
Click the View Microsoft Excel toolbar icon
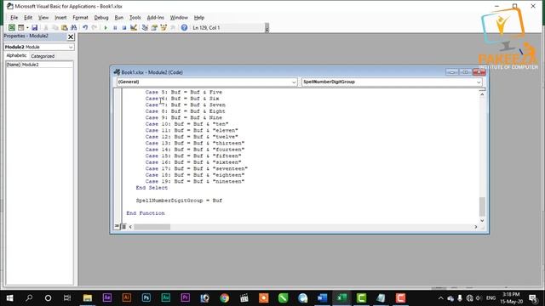click(11, 27)
